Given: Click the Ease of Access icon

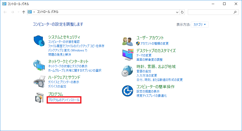Looking at the screenshot, I should pyautogui.click(x=127, y=91).
